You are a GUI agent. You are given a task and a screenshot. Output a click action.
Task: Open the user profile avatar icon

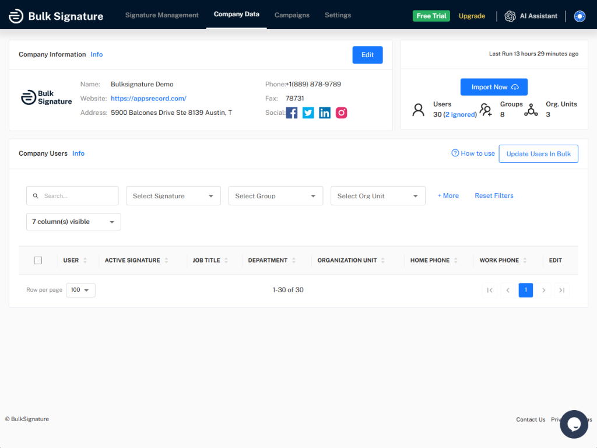coord(580,16)
